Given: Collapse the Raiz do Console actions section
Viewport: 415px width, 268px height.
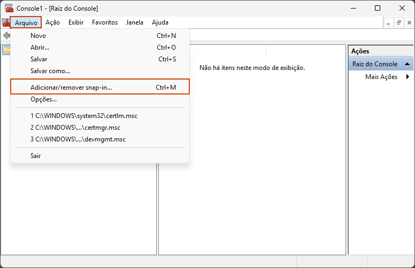Looking at the screenshot, I should point(408,64).
